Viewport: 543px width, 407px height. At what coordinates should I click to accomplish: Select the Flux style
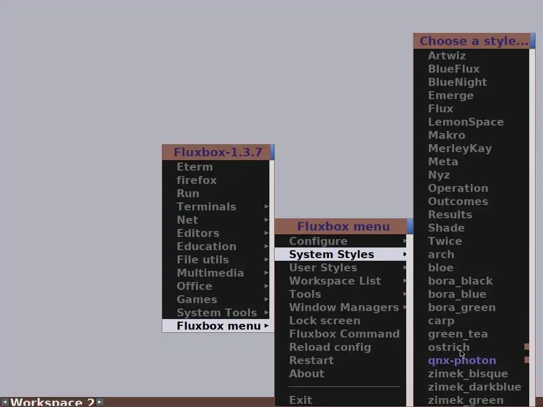471,108
